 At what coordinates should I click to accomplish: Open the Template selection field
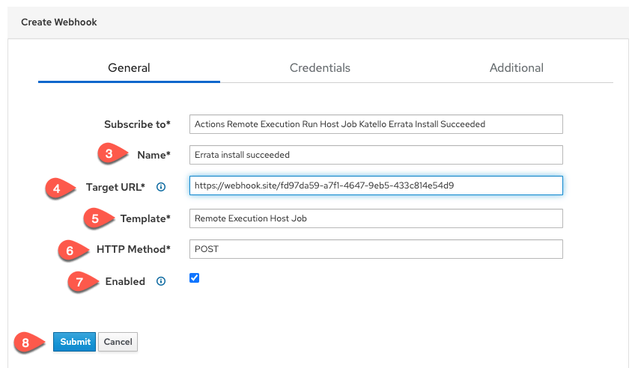tap(375, 218)
